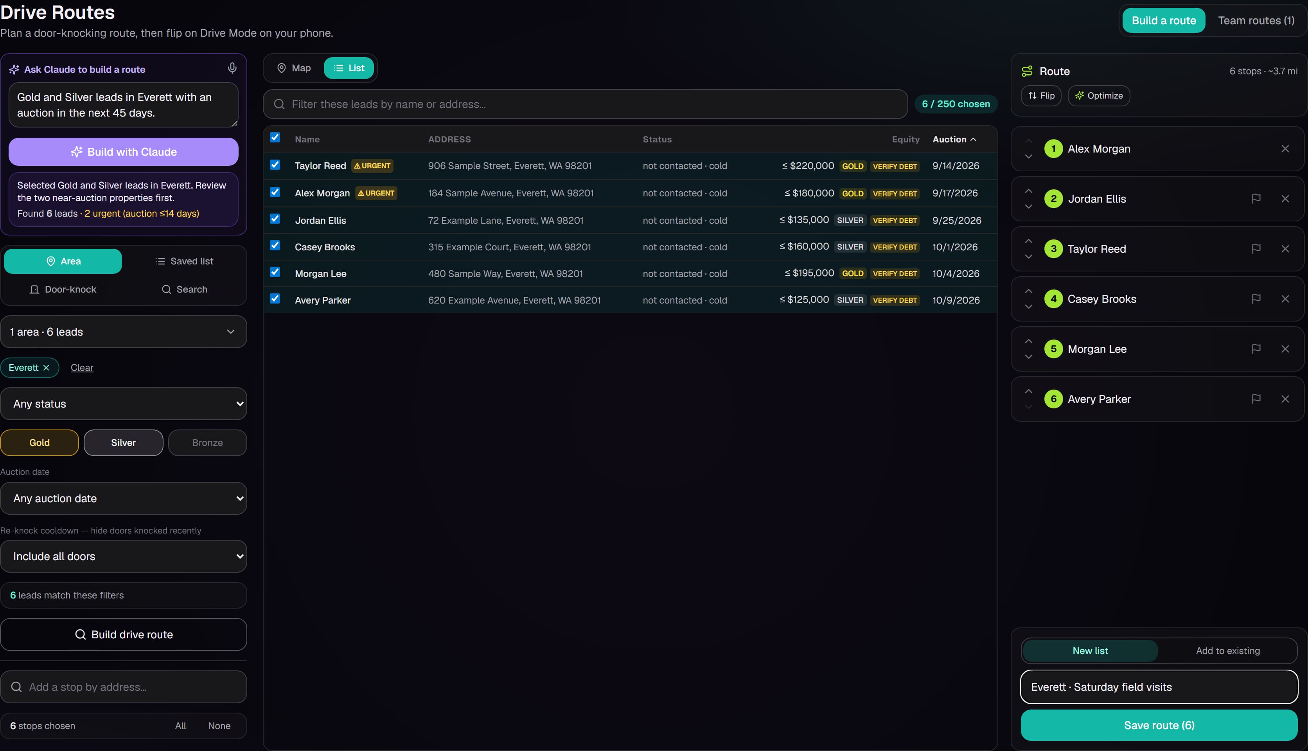Flag the Jordan Ellis route stop
Viewport: 1308px width, 751px height.
[1256, 199]
